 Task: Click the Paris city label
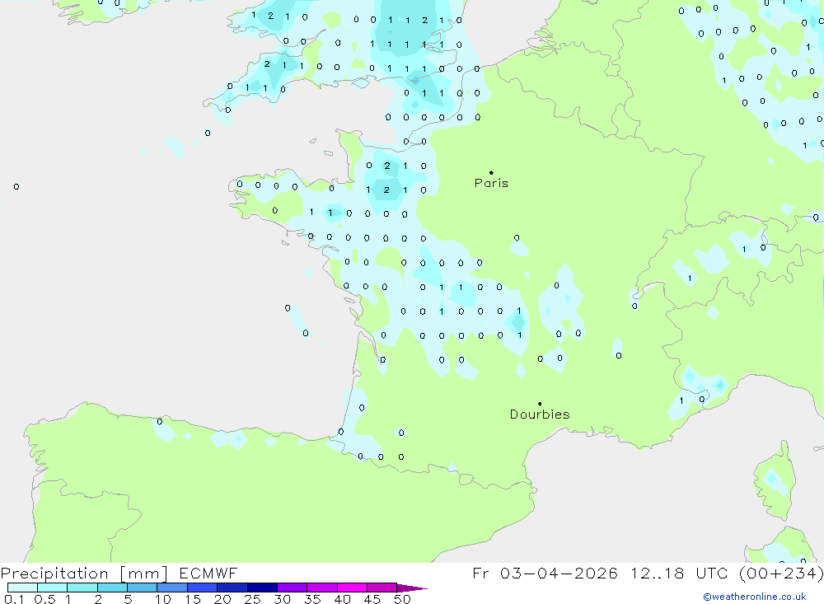(x=491, y=183)
